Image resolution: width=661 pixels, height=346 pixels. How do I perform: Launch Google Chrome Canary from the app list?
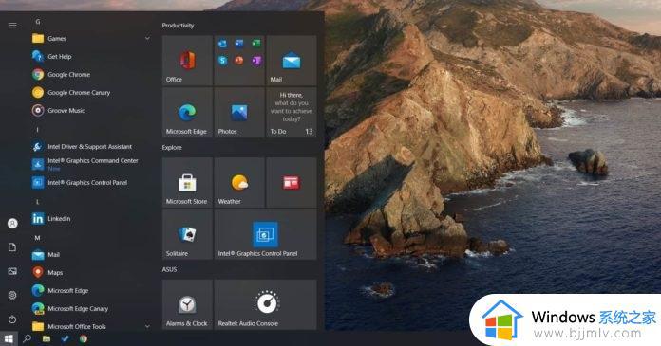click(91, 93)
